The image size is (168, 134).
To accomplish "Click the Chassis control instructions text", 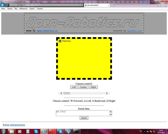I will coord(84,101).
